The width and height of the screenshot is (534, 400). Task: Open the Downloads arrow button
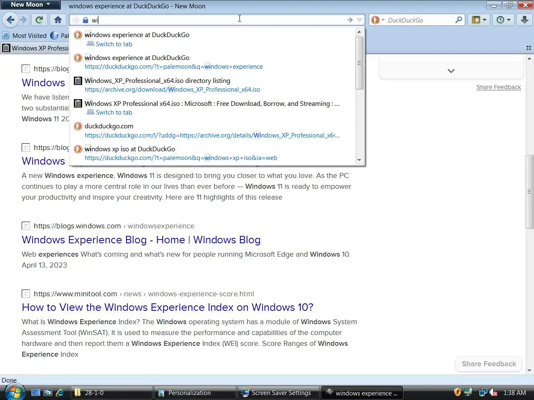point(524,20)
